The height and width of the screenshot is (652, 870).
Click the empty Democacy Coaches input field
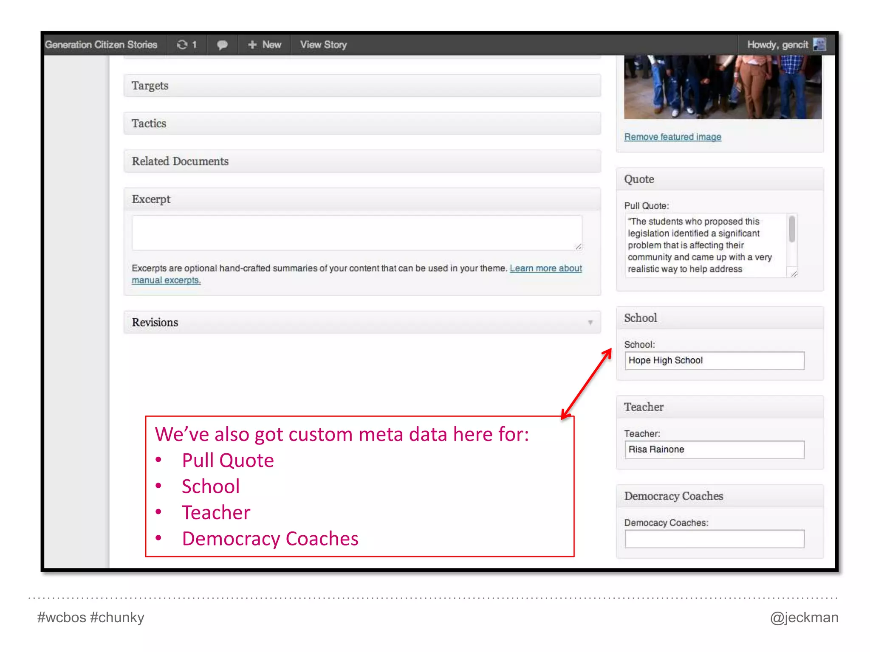point(715,539)
